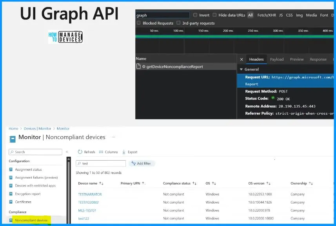Click the Add filter funnel icon
336x226 pixels.
[134, 163]
